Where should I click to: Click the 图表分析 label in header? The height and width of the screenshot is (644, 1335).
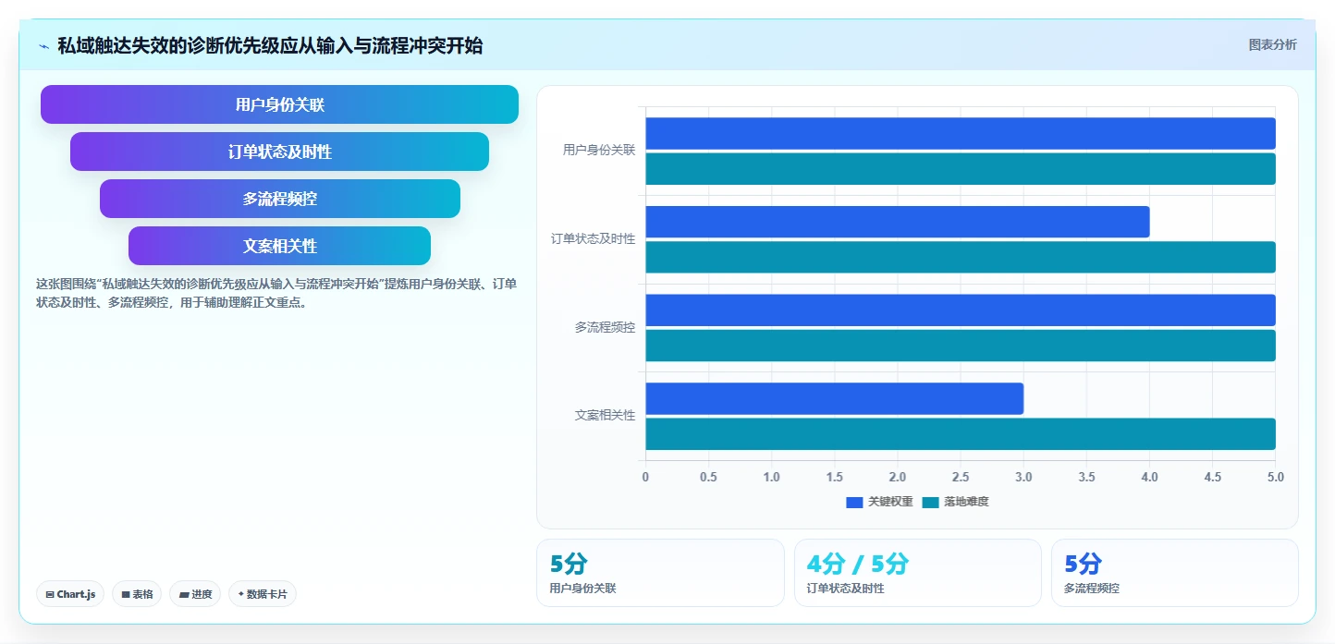pyautogui.click(x=1272, y=44)
